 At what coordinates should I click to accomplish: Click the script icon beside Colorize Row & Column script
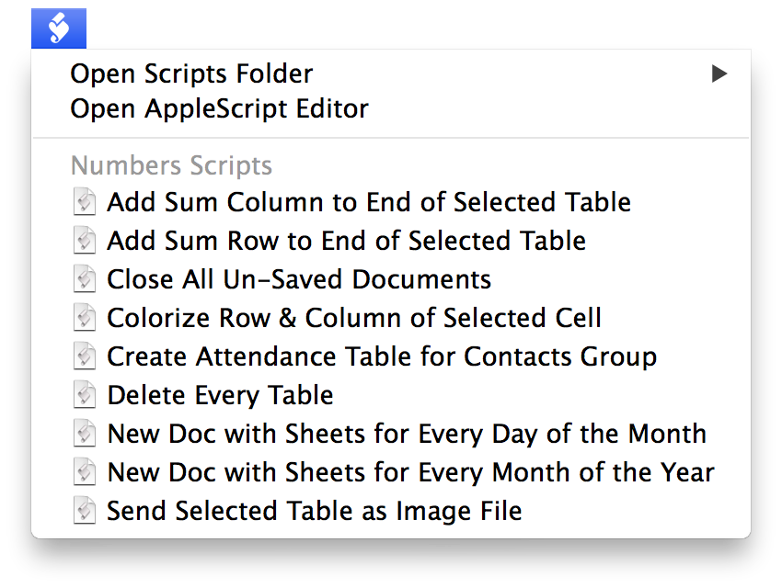click(x=85, y=318)
